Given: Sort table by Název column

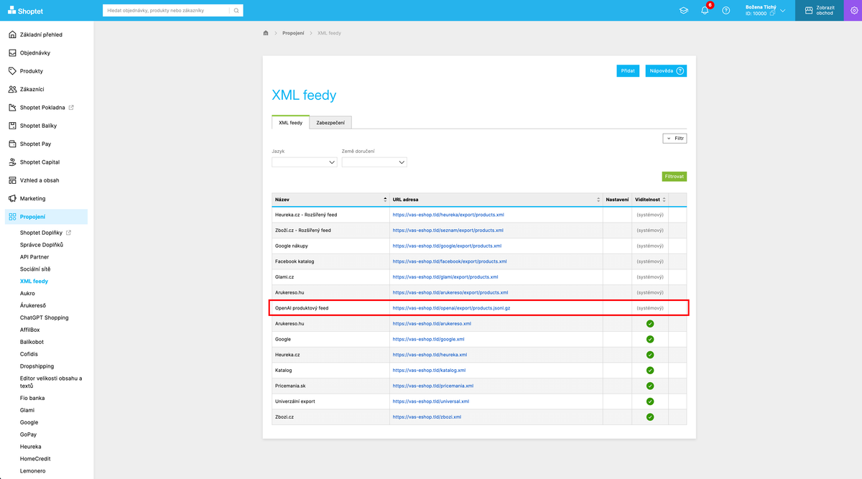Looking at the screenshot, I should (330, 199).
